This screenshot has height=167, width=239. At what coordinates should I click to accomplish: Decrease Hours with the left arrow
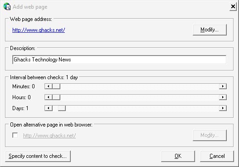tap(49, 97)
